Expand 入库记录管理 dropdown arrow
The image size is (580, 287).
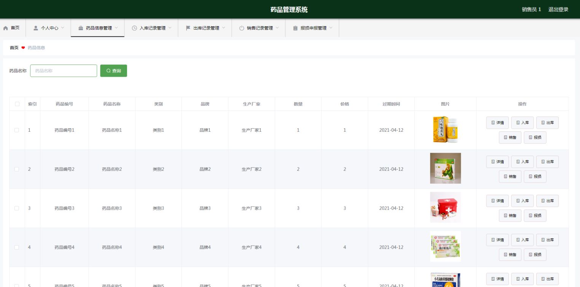coord(170,28)
